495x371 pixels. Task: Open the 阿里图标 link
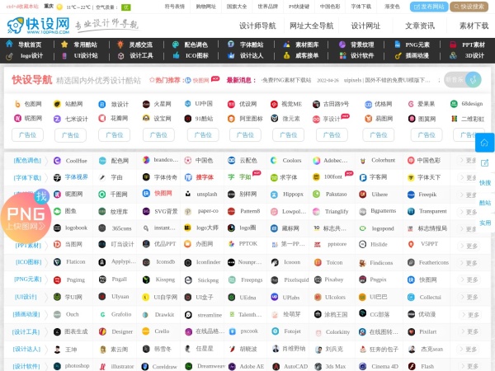click(x=251, y=119)
